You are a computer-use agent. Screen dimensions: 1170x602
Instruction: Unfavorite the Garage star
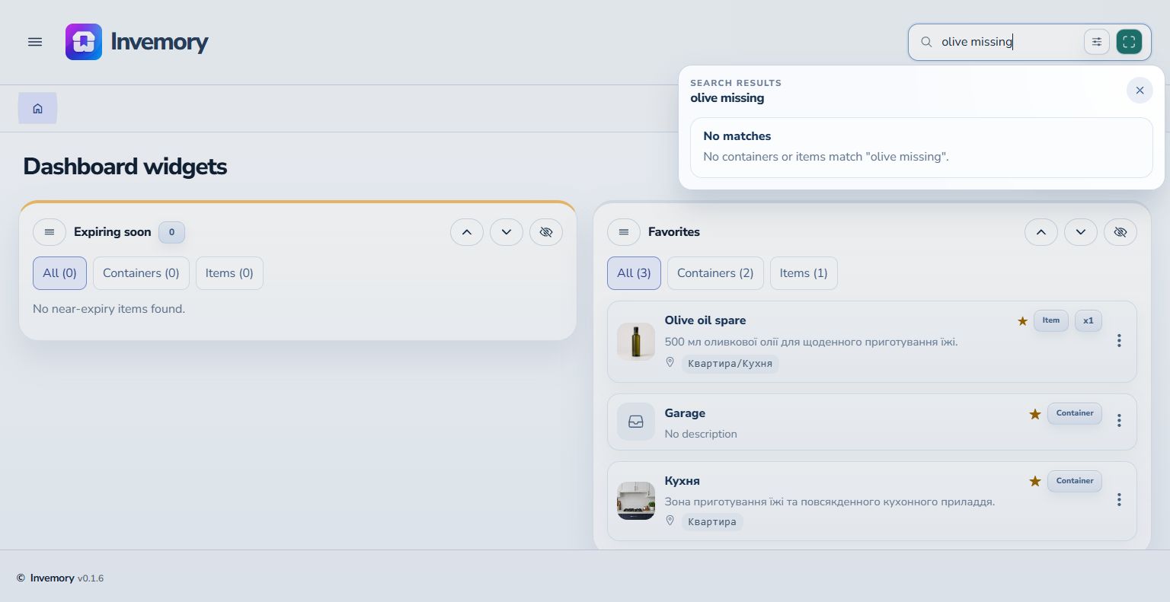[x=1034, y=414]
